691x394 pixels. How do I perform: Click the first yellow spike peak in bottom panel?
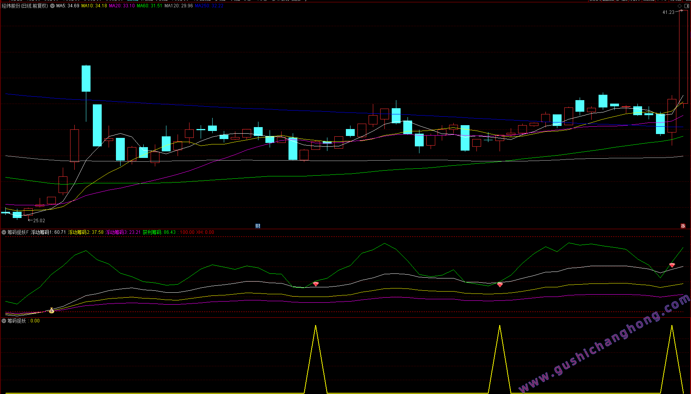pos(315,326)
